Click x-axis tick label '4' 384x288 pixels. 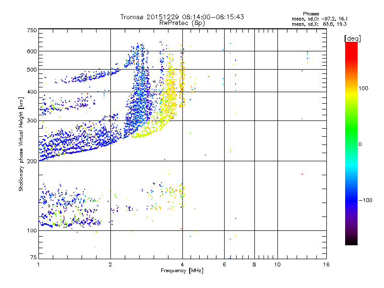click(x=182, y=264)
